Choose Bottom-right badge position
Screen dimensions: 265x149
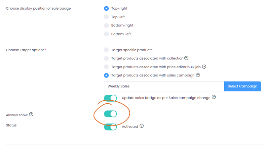(x=106, y=25)
